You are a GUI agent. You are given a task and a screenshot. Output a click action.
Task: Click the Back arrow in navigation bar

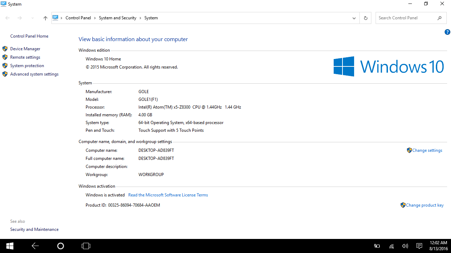(x=7, y=18)
